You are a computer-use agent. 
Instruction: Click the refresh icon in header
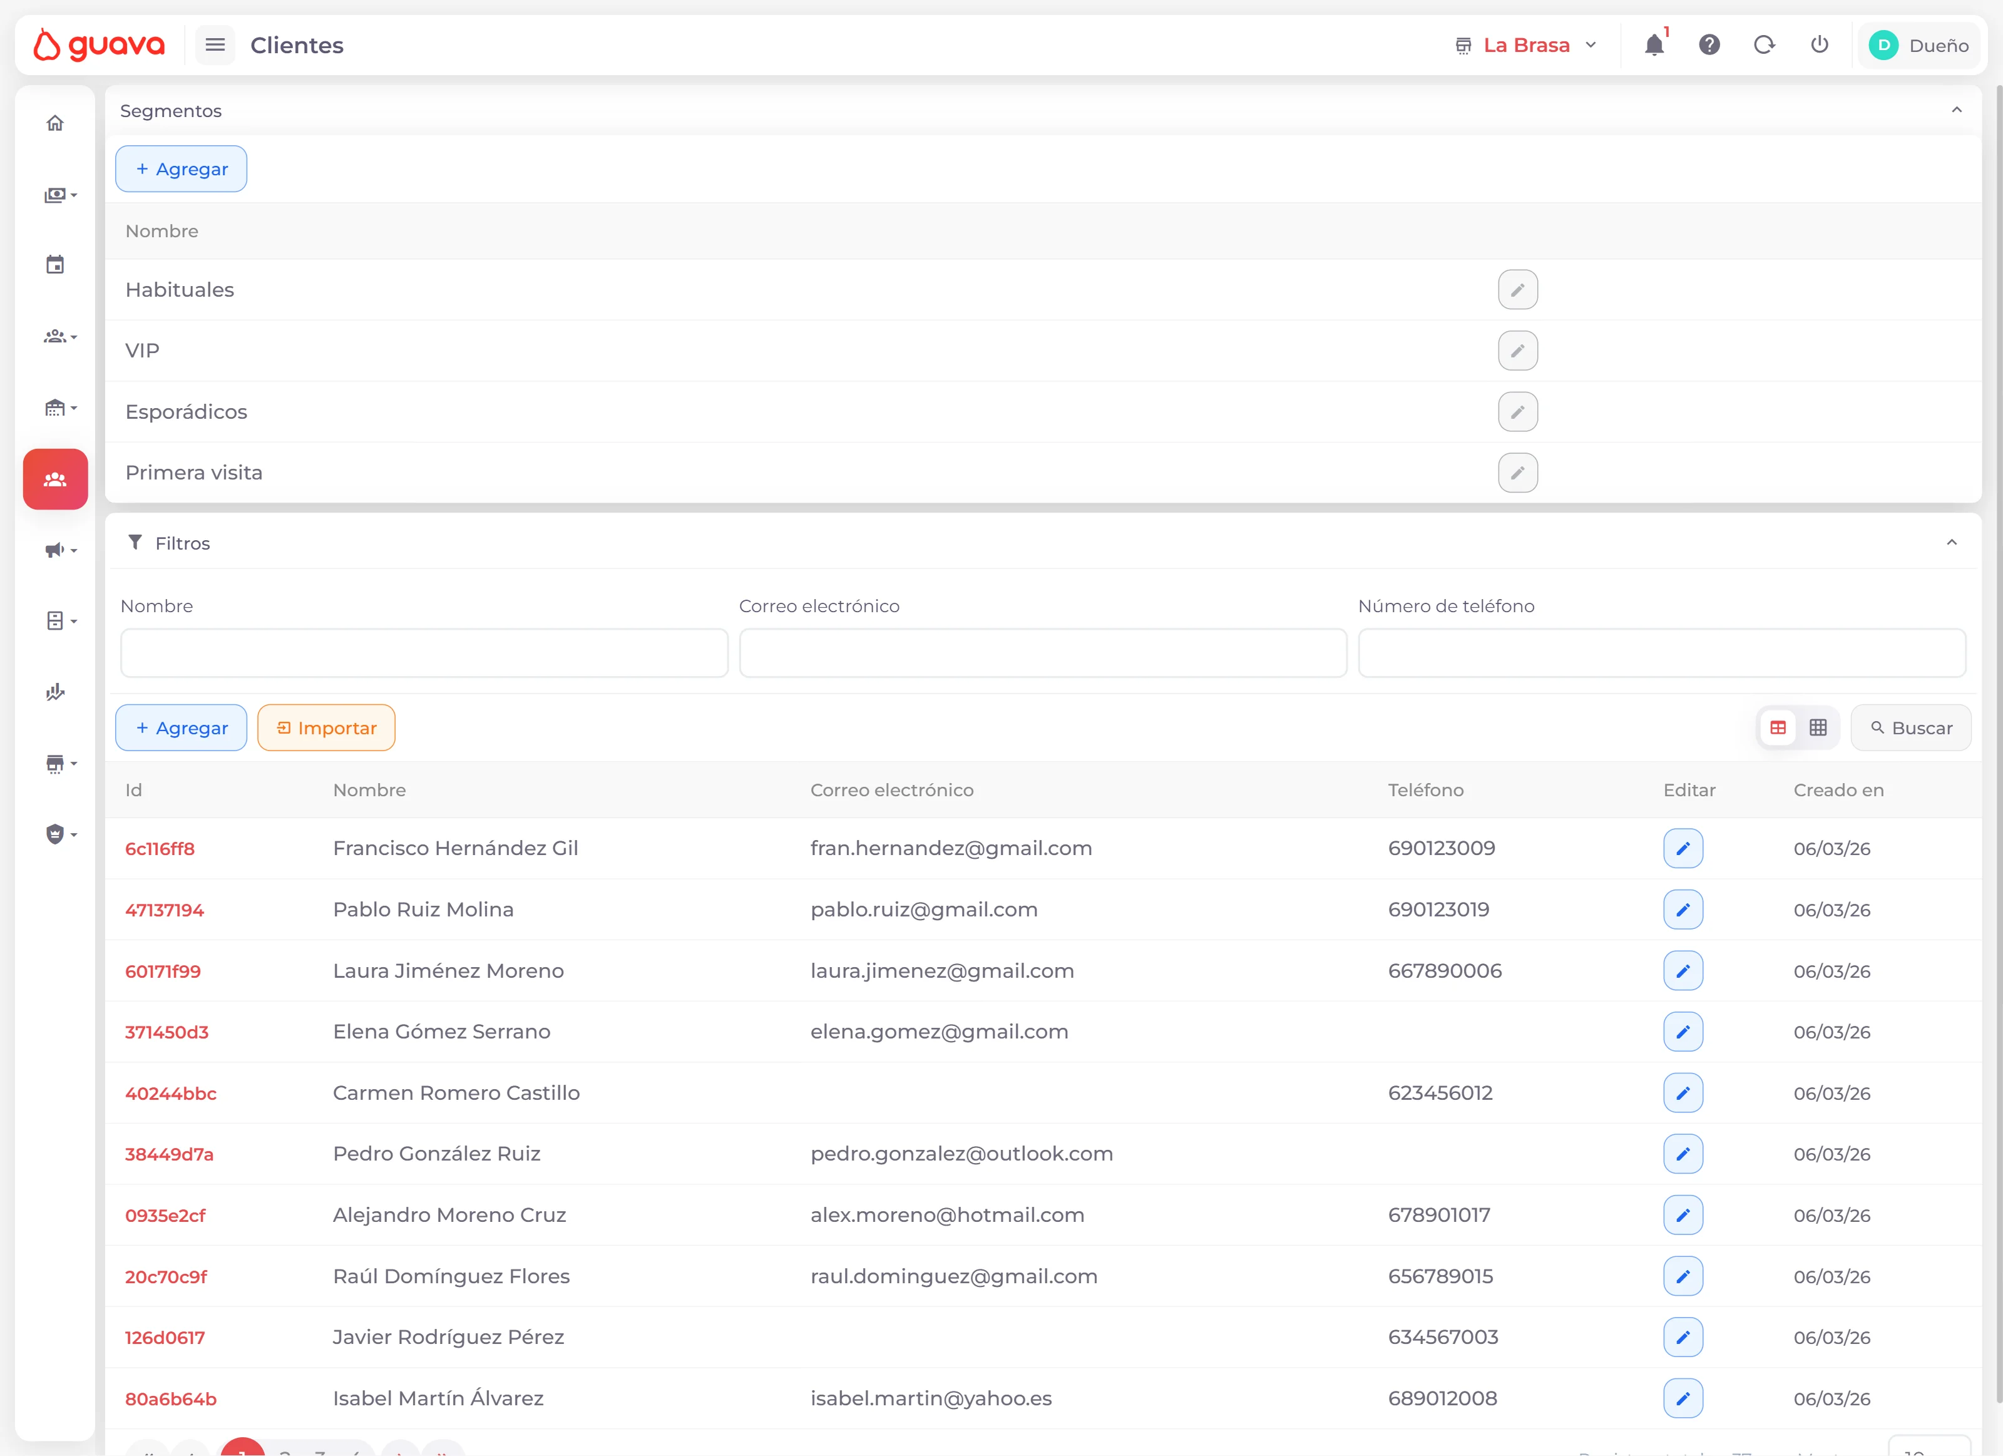click(1764, 45)
